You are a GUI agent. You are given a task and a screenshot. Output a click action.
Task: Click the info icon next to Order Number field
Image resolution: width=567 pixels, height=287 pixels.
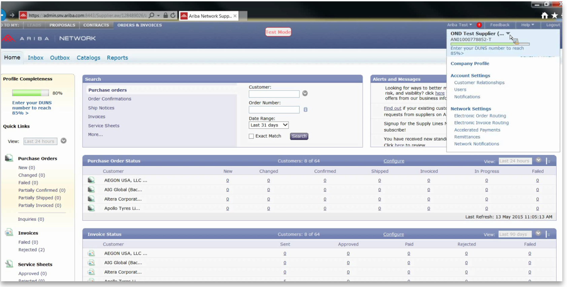pyautogui.click(x=305, y=109)
